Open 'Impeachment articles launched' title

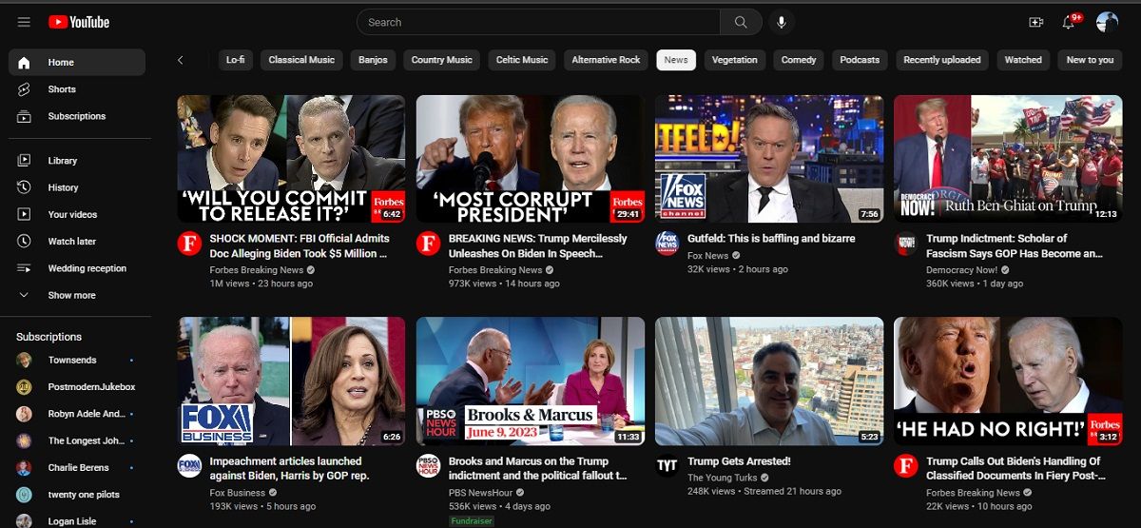pyautogui.click(x=289, y=468)
